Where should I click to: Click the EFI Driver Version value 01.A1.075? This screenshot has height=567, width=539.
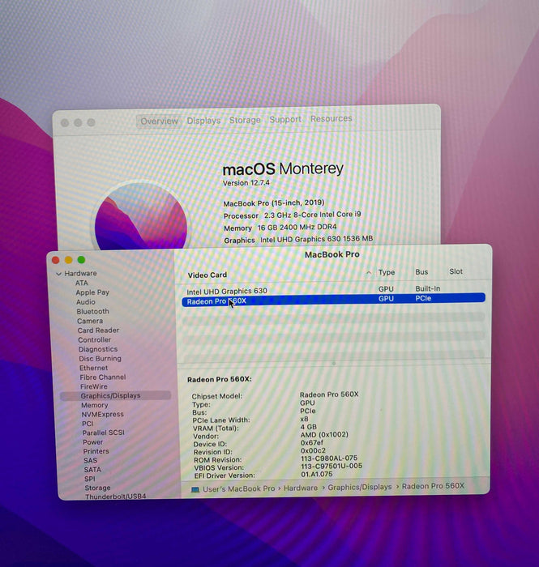pyautogui.click(x=317, y=474)
